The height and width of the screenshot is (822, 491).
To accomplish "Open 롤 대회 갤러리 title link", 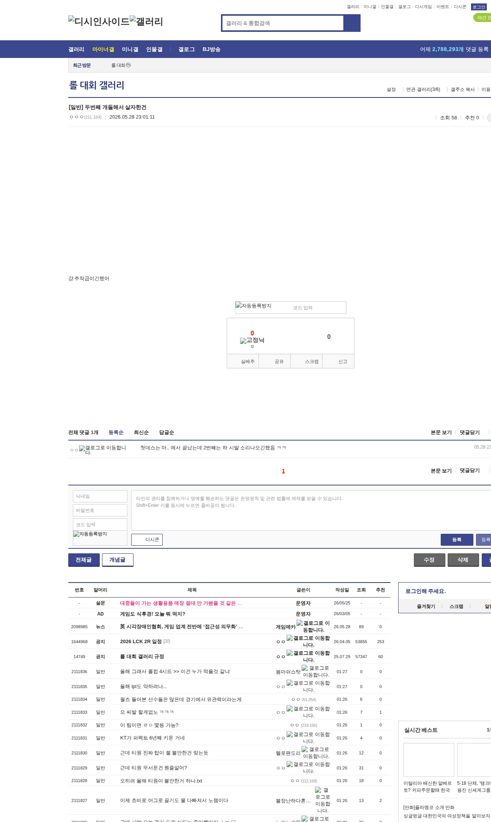I will (x=96, y=85).
